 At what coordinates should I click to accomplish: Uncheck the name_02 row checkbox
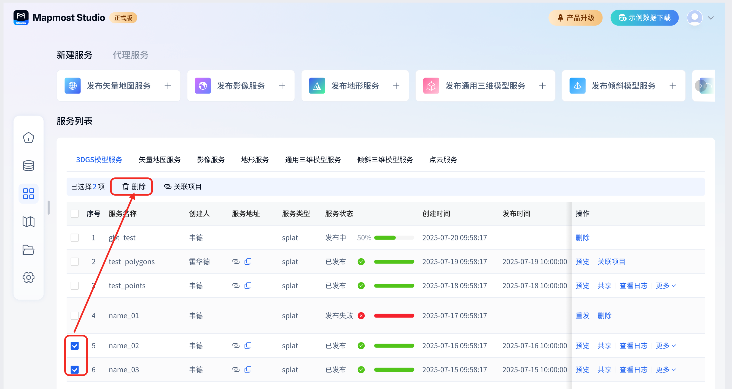coord(75,346)
